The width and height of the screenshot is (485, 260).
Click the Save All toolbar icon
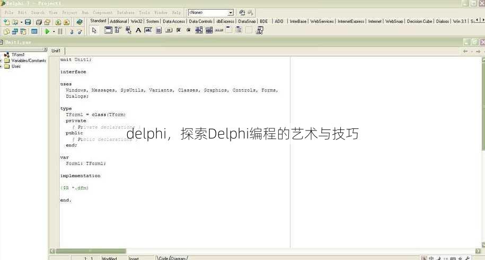point(39,22)
